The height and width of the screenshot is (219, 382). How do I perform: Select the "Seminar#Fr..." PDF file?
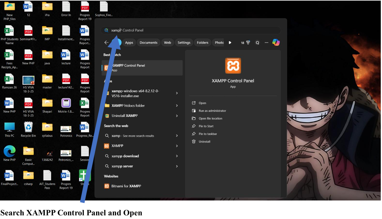pos(28,33)
